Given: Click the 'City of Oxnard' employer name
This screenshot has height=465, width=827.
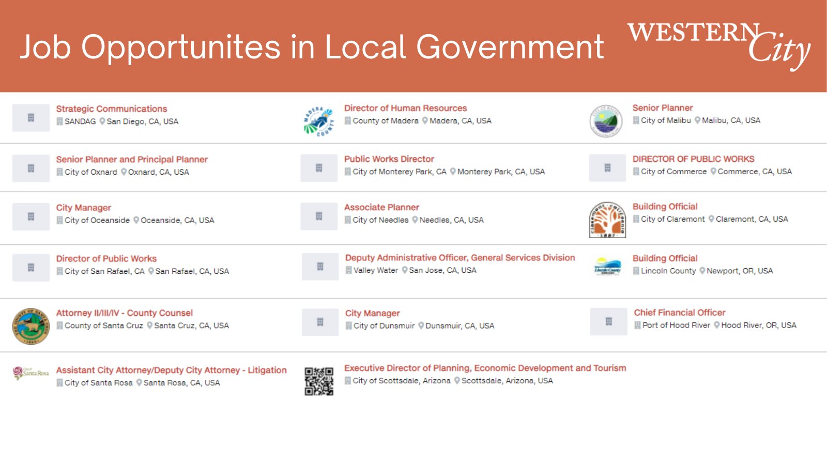Looking at the screenshot, I should [91, 172].
